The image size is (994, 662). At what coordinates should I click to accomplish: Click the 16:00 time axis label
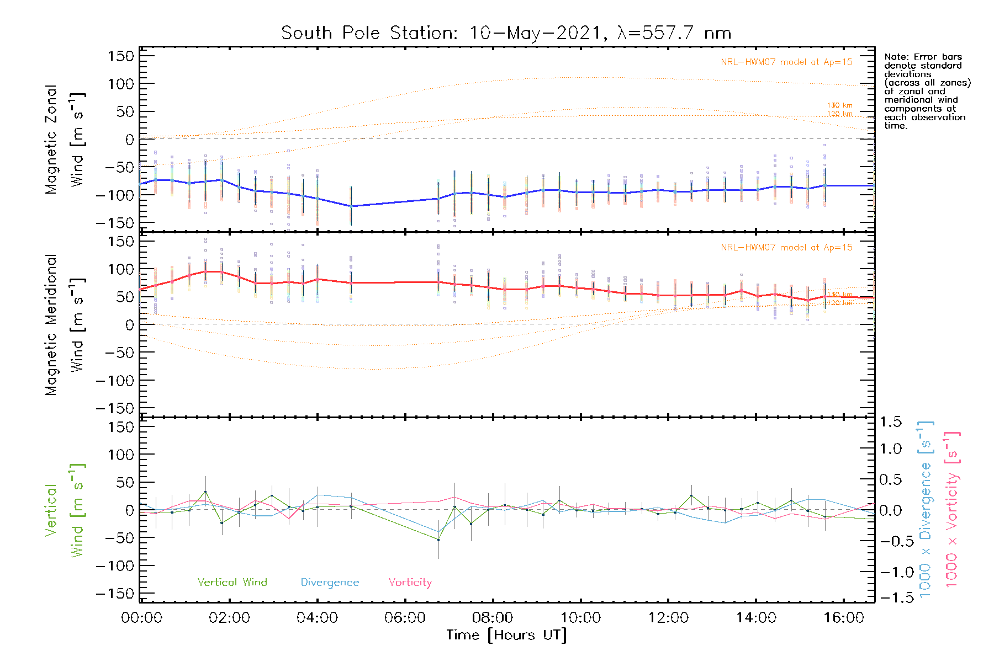844,618
